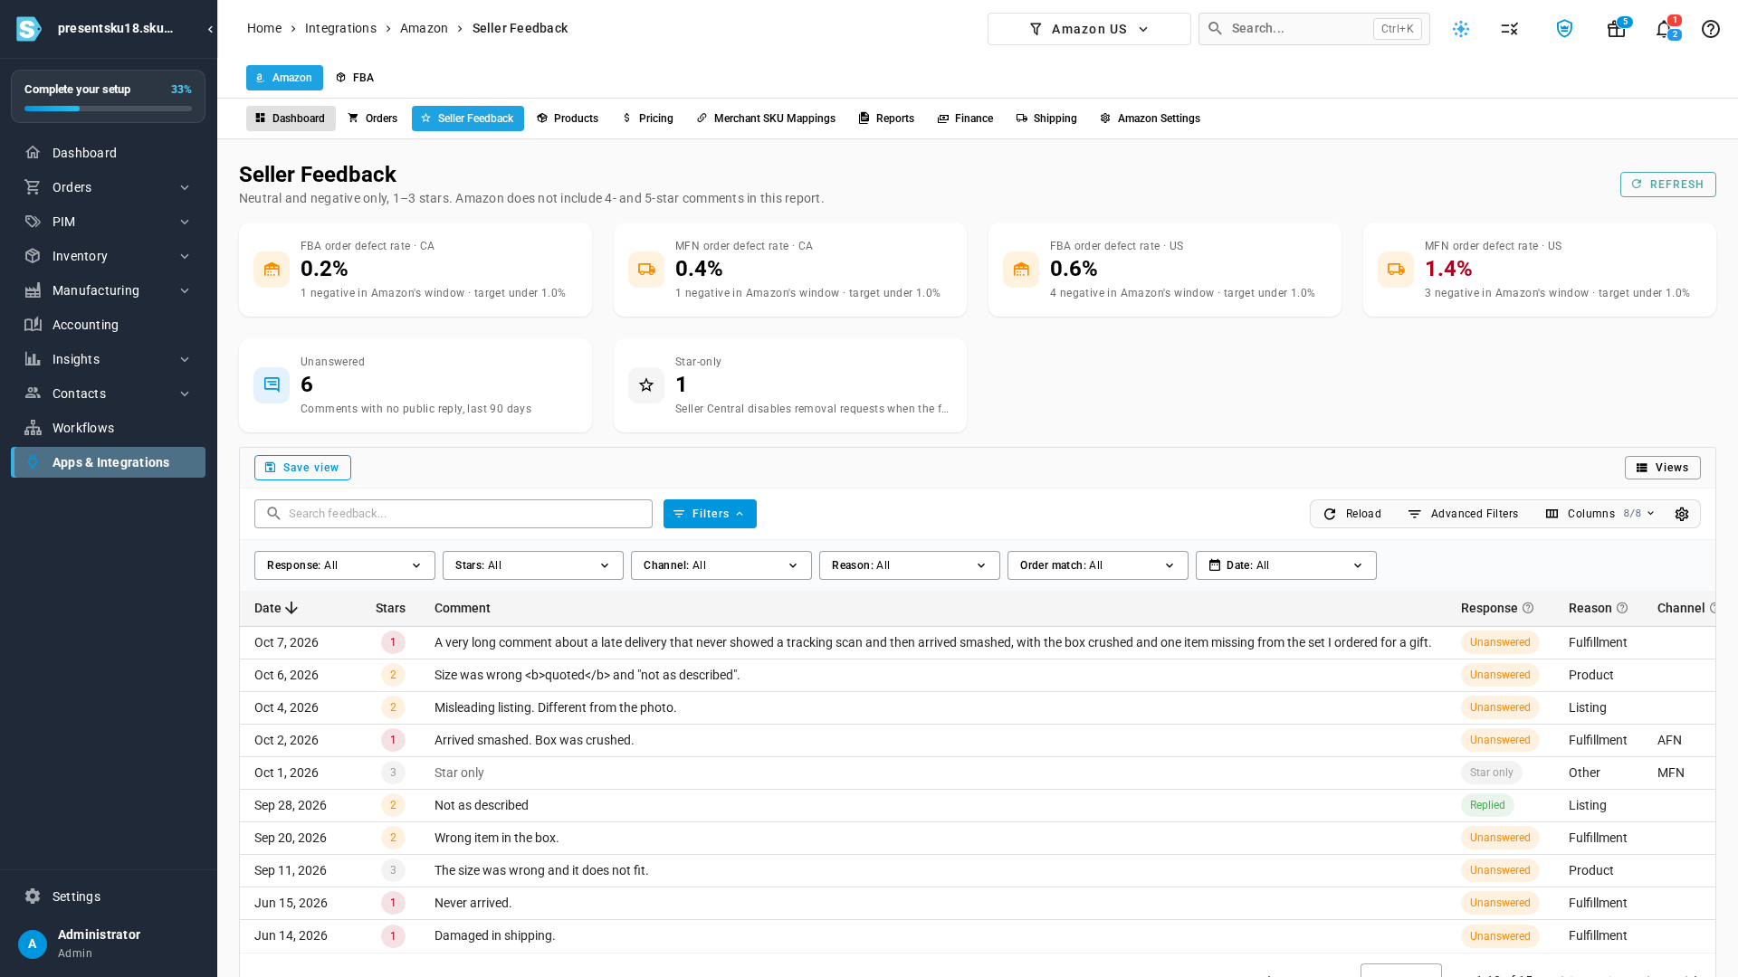Click the global Search box

1313,29
